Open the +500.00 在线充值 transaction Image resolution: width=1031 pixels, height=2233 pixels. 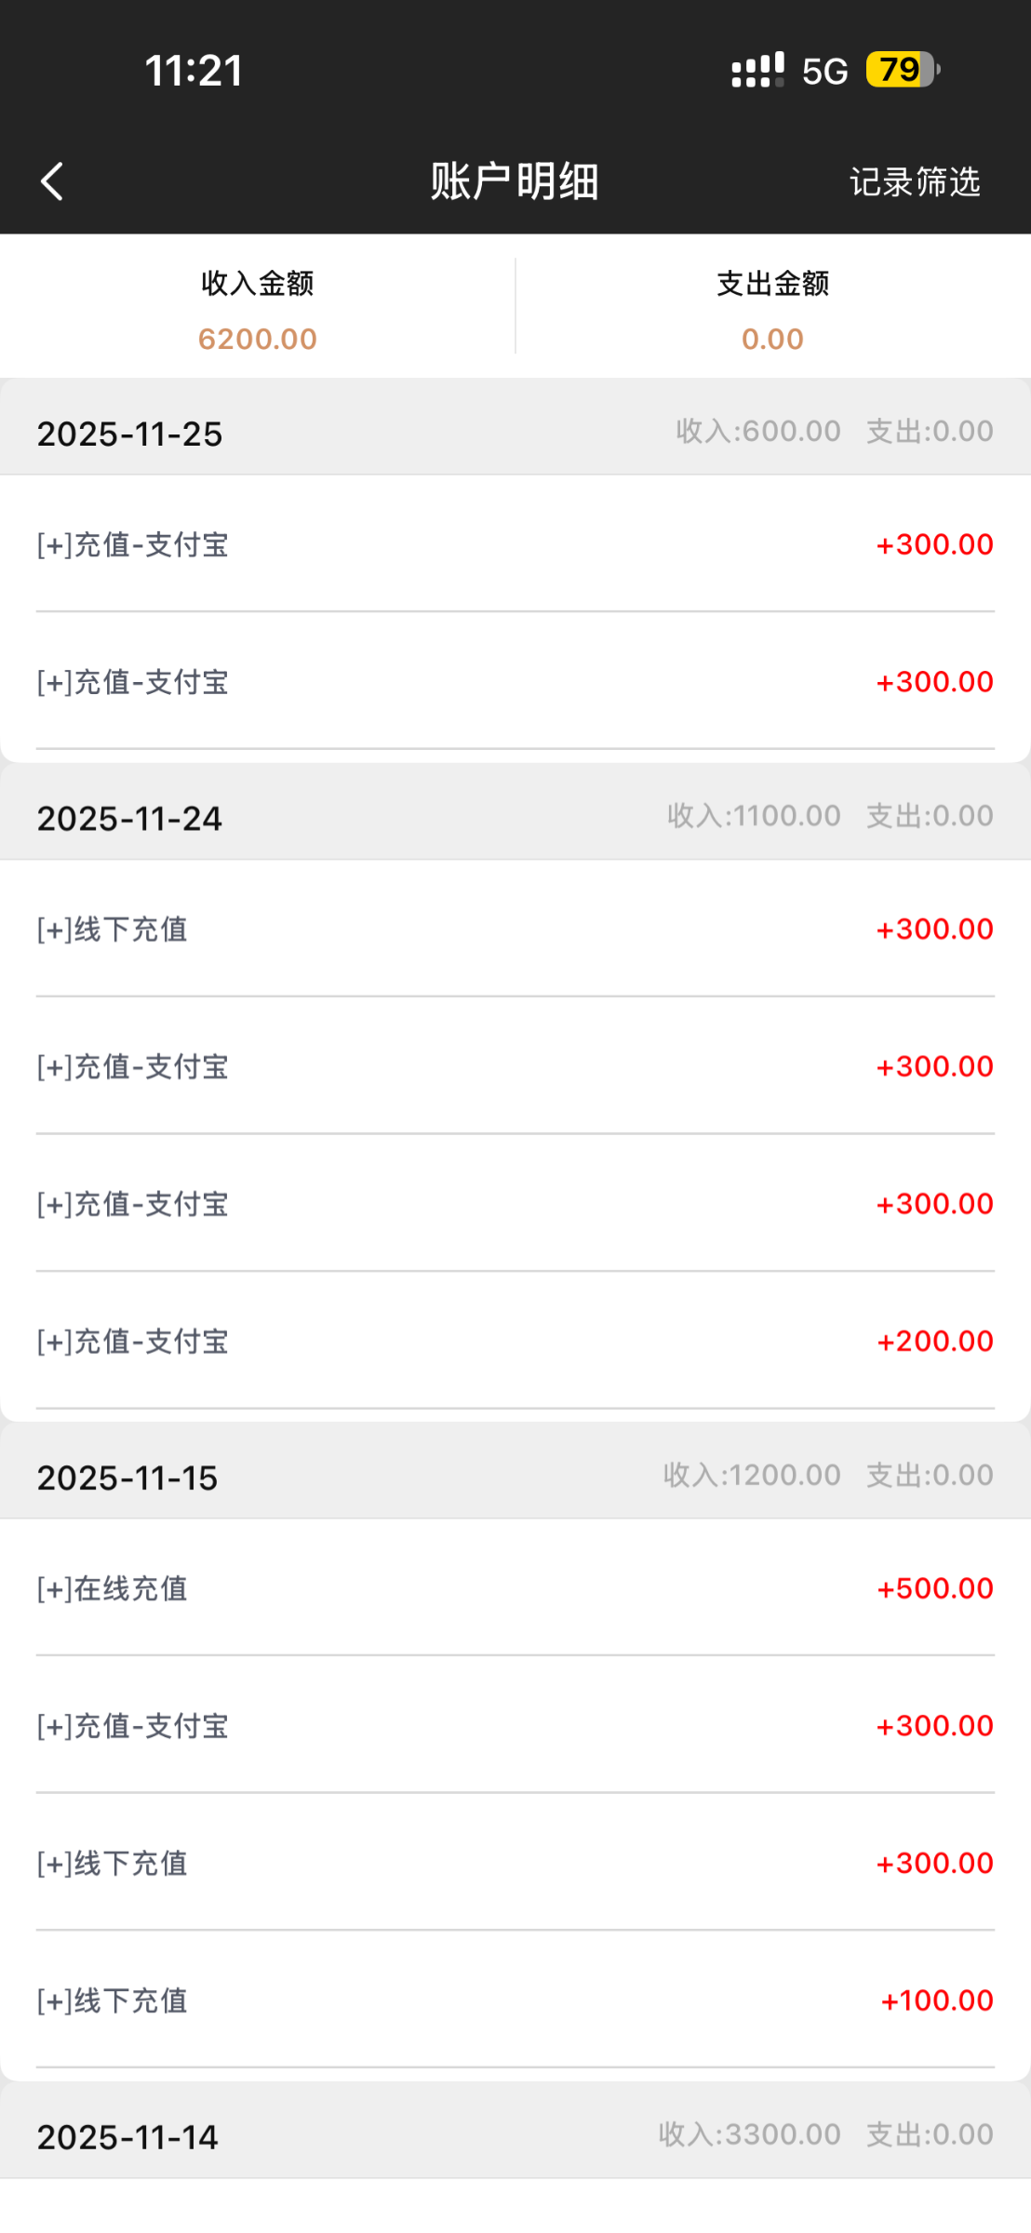click(x=515, y=1588)
